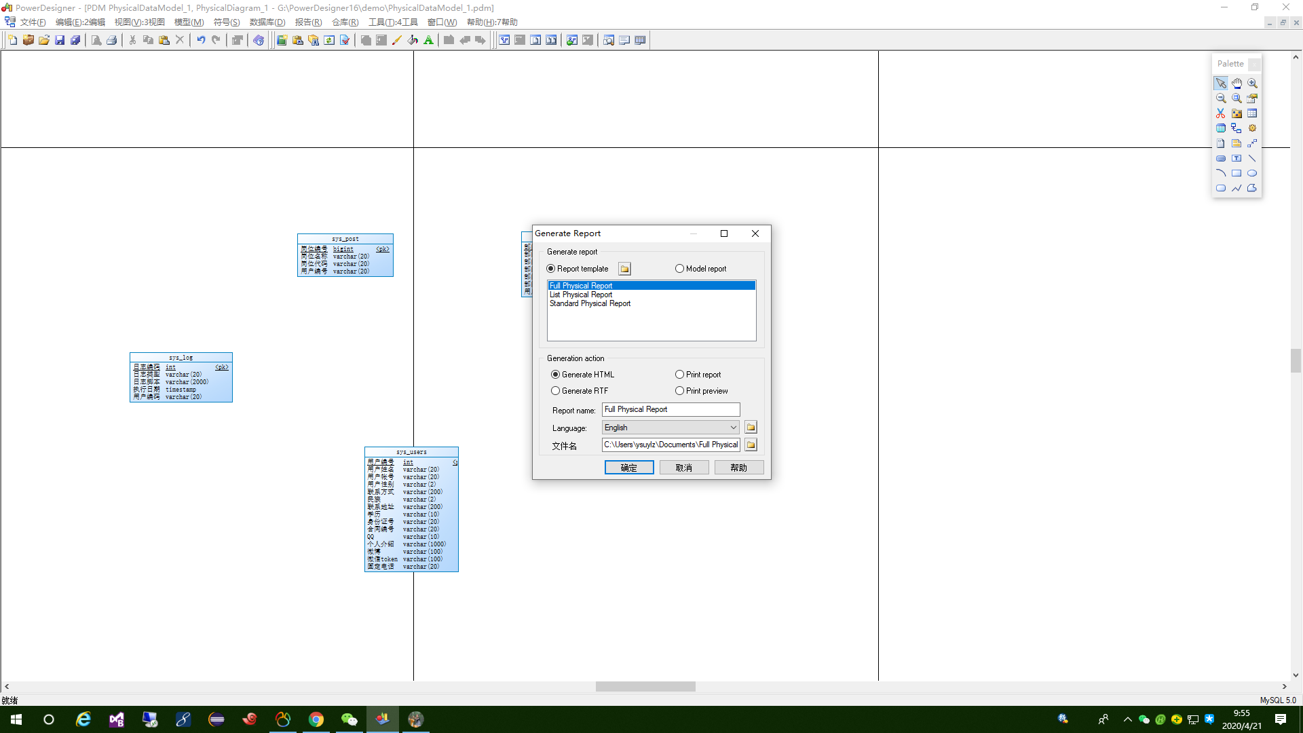Click the Print icon in toolbar
This screenshot has width=1303, height=733.
[112, 40]
